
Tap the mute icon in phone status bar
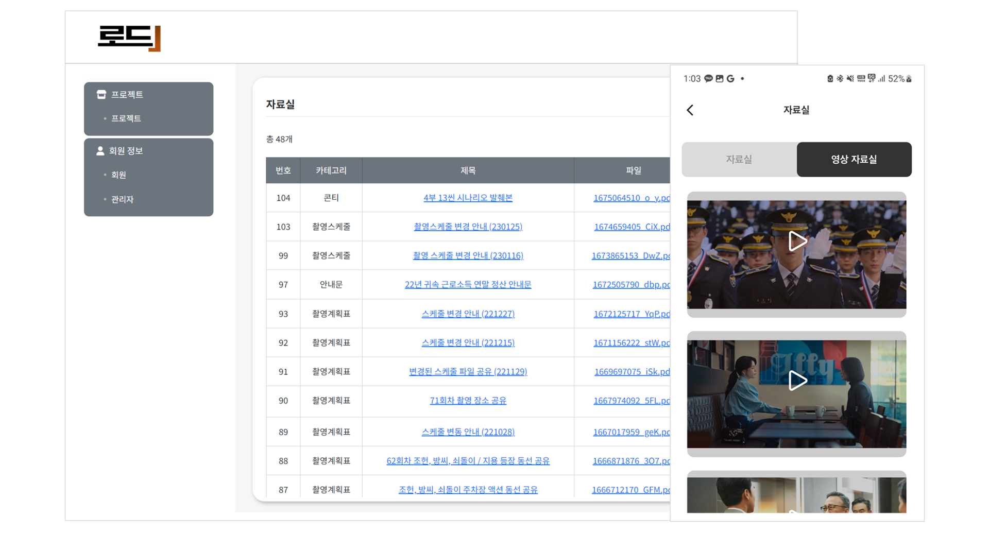(850, 79)
